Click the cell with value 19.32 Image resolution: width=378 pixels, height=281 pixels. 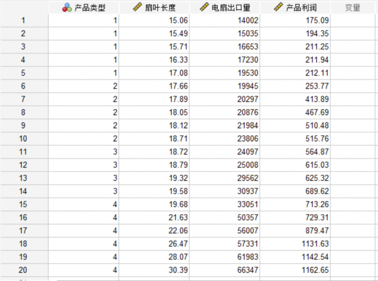pos(155,178)
